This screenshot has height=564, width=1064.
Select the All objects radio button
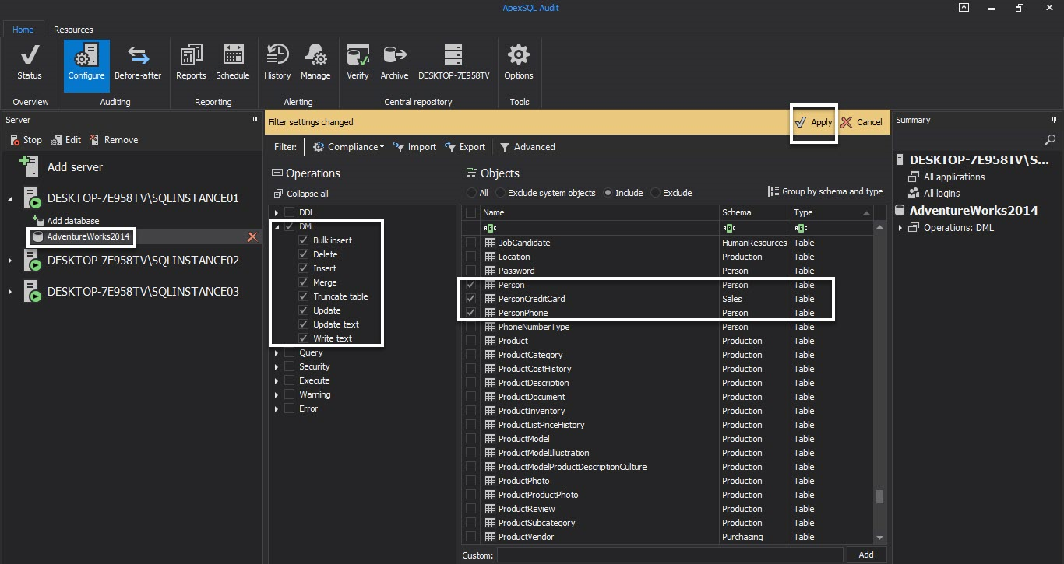click(472, 193)
